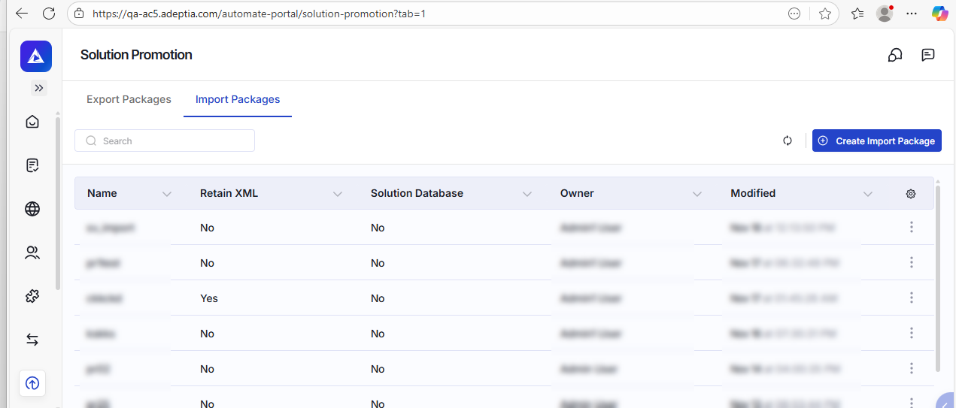Screen dimensions: 956x408
Task: Open the globe network icon in sidebar
Action: click(x=32, y=209)
